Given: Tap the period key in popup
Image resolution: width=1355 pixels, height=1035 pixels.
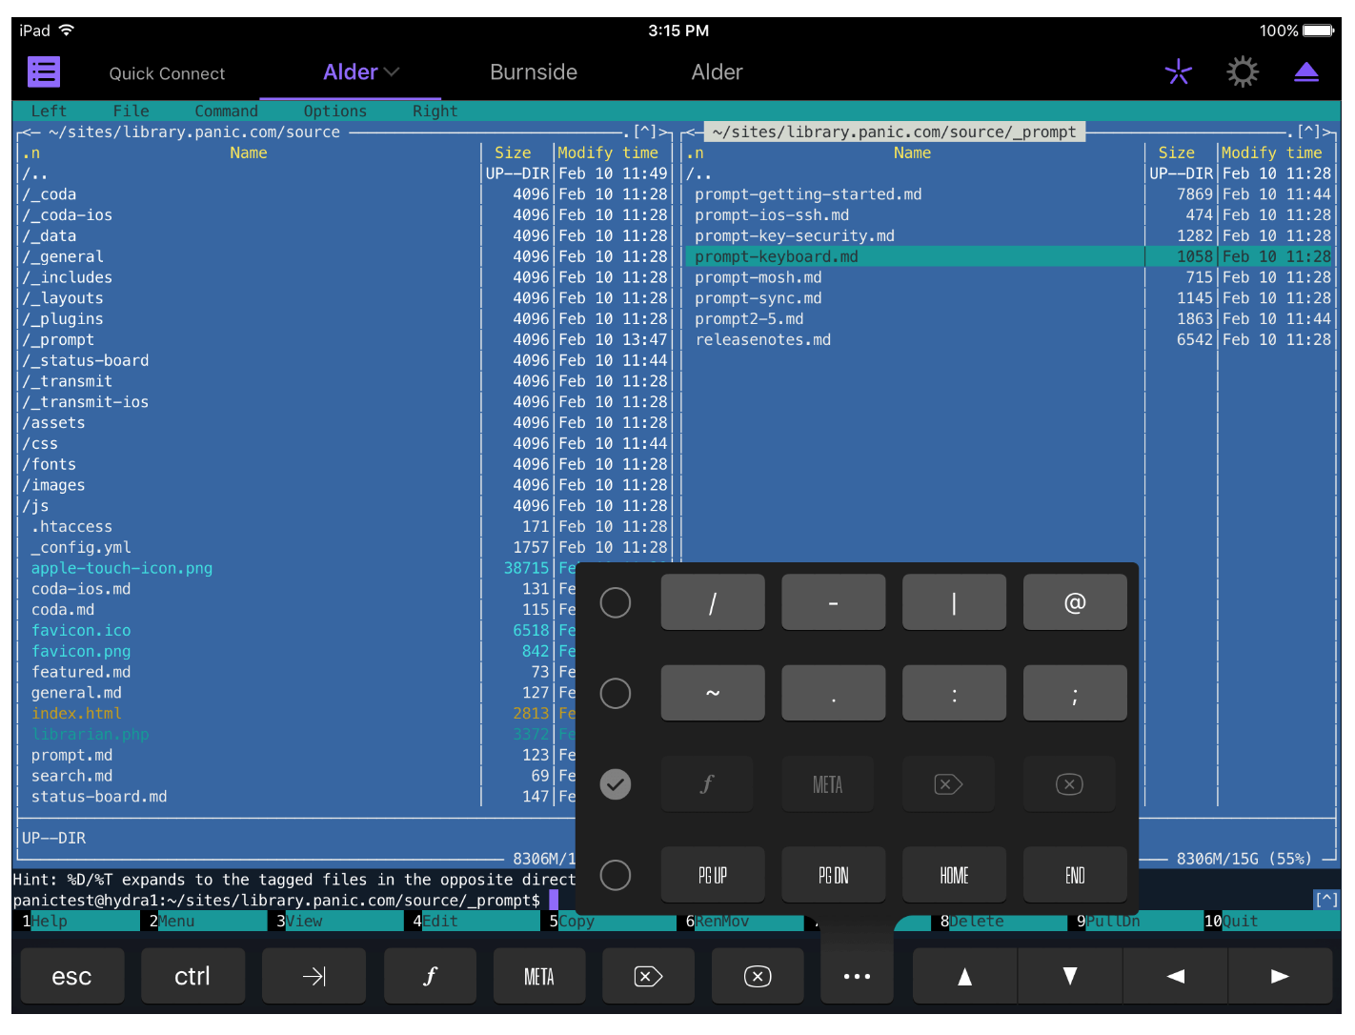Looking at the screenshot, I should [x=833, y=693].
